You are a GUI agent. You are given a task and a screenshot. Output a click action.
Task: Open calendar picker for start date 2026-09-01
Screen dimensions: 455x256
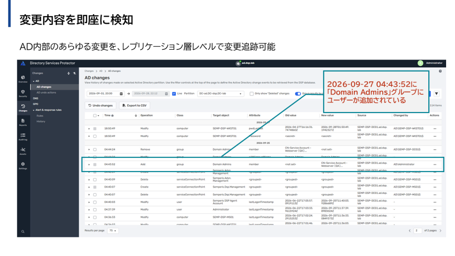[x=121, y=94]
